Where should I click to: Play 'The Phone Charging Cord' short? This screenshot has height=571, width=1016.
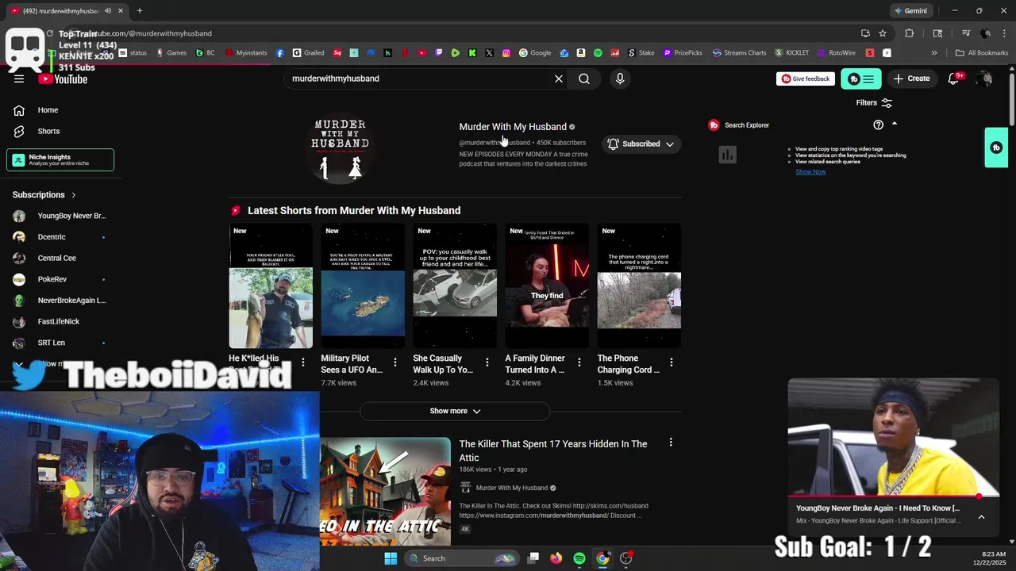point(639,286)
